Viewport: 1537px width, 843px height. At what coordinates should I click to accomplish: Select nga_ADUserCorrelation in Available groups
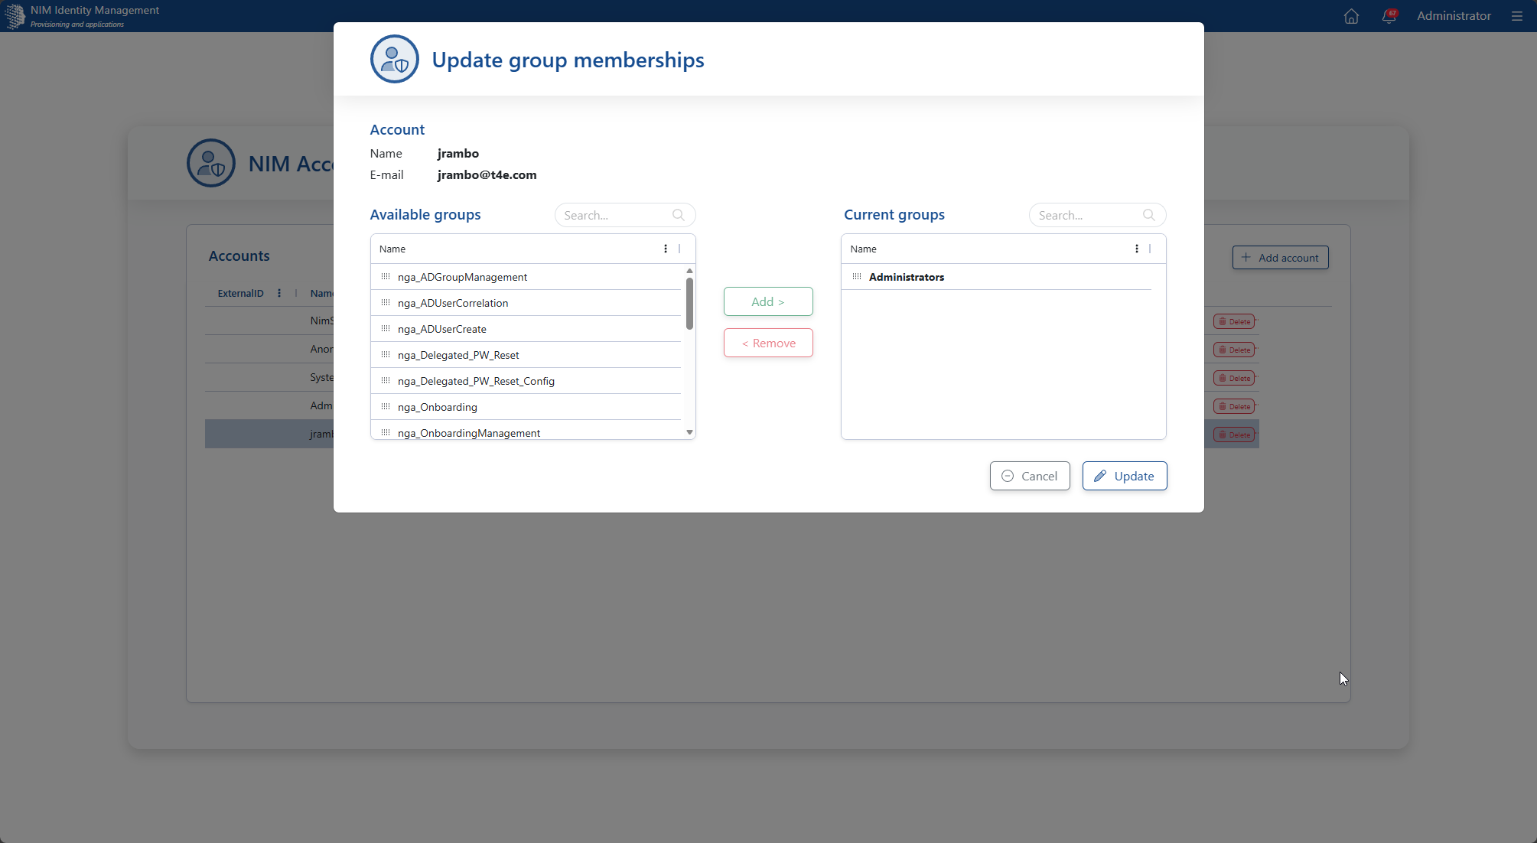pyautogui.click(x=526, y=303)
